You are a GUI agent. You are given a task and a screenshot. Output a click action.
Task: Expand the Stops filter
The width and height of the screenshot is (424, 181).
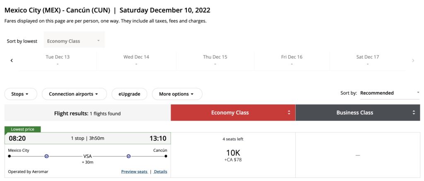20,94
